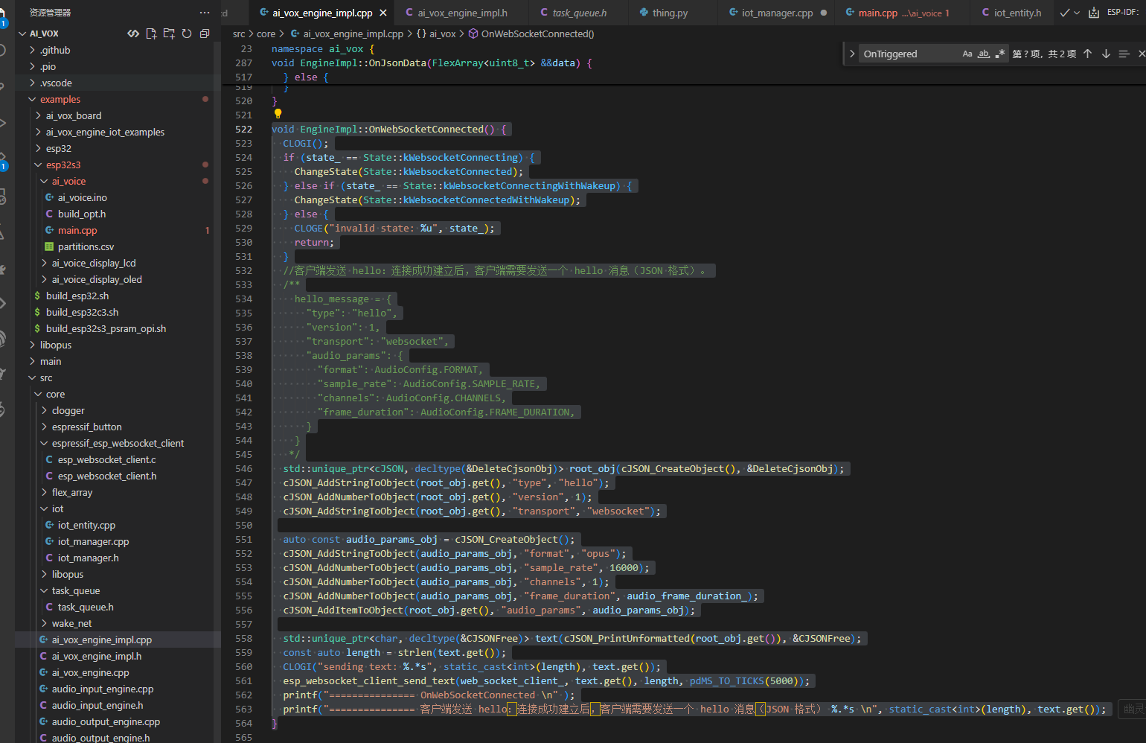Click the New File icon in Explorer header
The width and height of the screenshot is (1146, 743).
click(151, 34)
